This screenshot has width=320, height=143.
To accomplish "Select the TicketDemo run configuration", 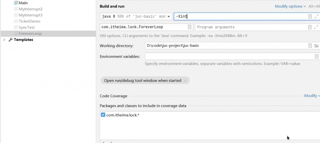I will pyautogui.click(x=29, y=21).
